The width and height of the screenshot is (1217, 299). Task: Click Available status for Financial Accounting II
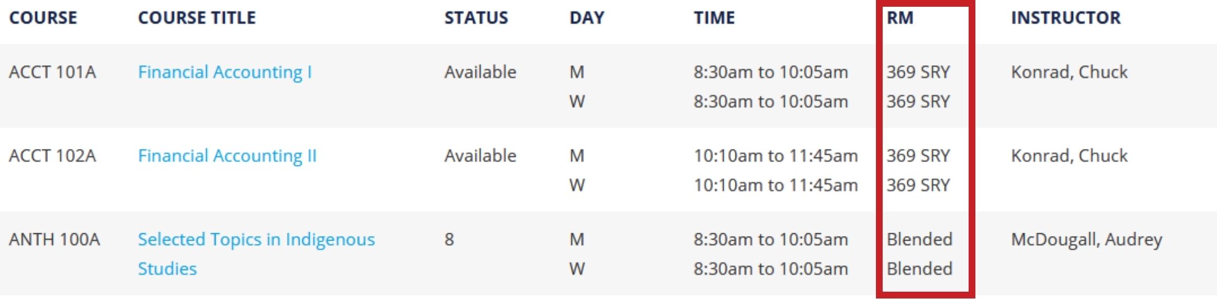click(x=480, y=156)
